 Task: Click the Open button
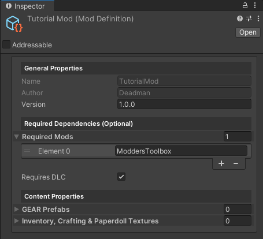248,32
